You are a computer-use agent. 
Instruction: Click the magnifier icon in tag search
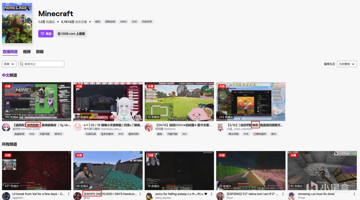tap(22, 64)
